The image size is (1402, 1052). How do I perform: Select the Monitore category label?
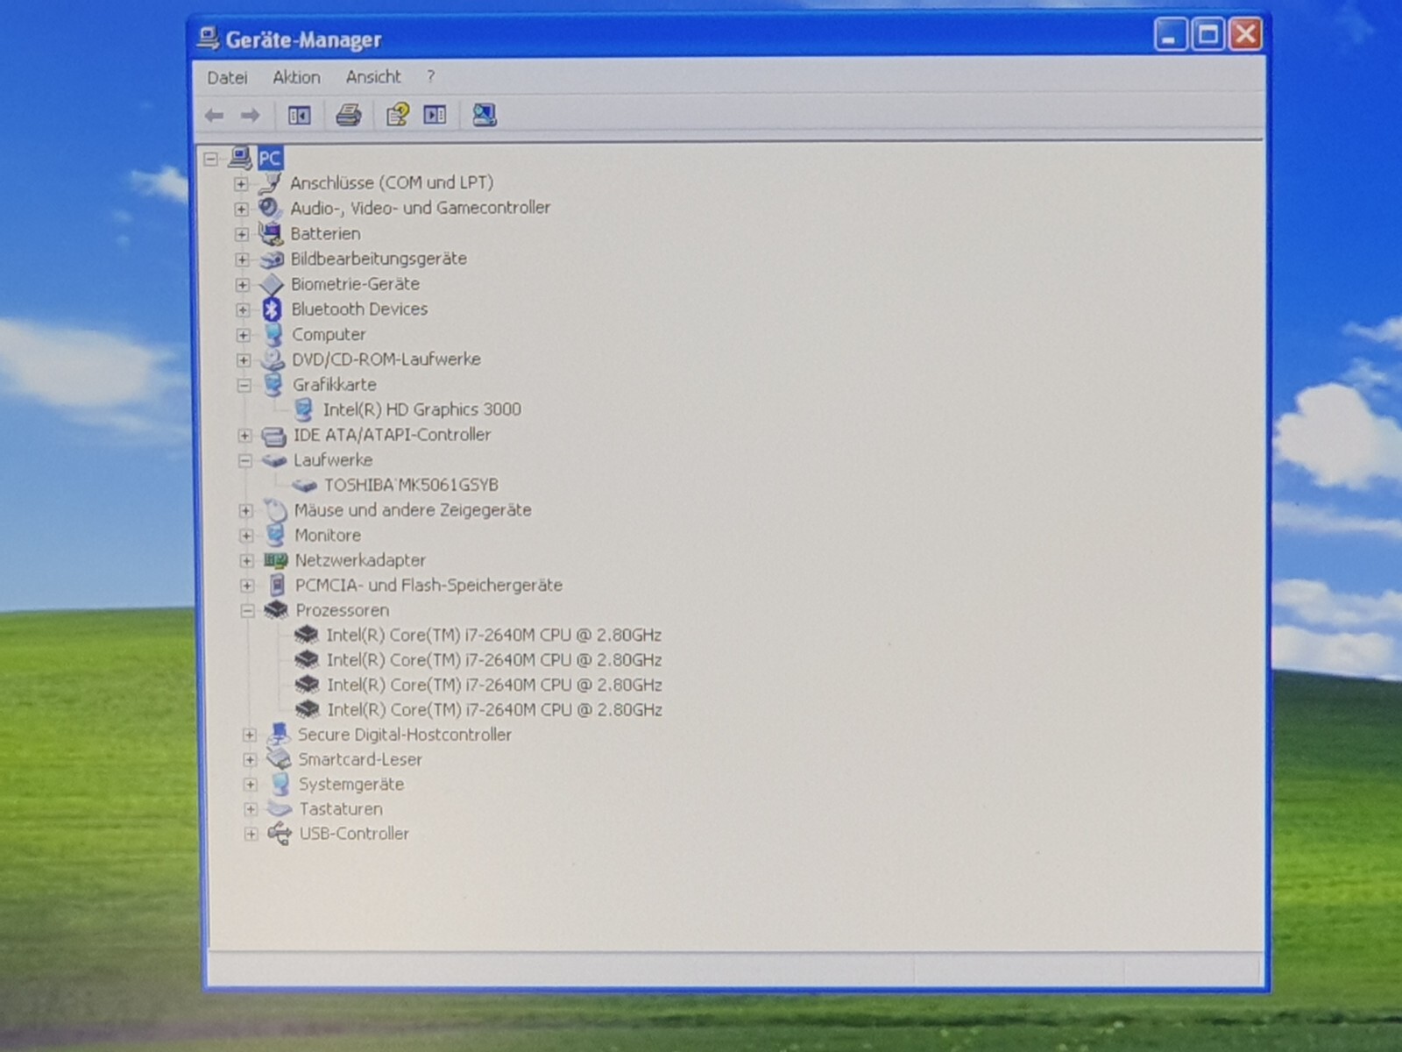[x=328, y=535]
